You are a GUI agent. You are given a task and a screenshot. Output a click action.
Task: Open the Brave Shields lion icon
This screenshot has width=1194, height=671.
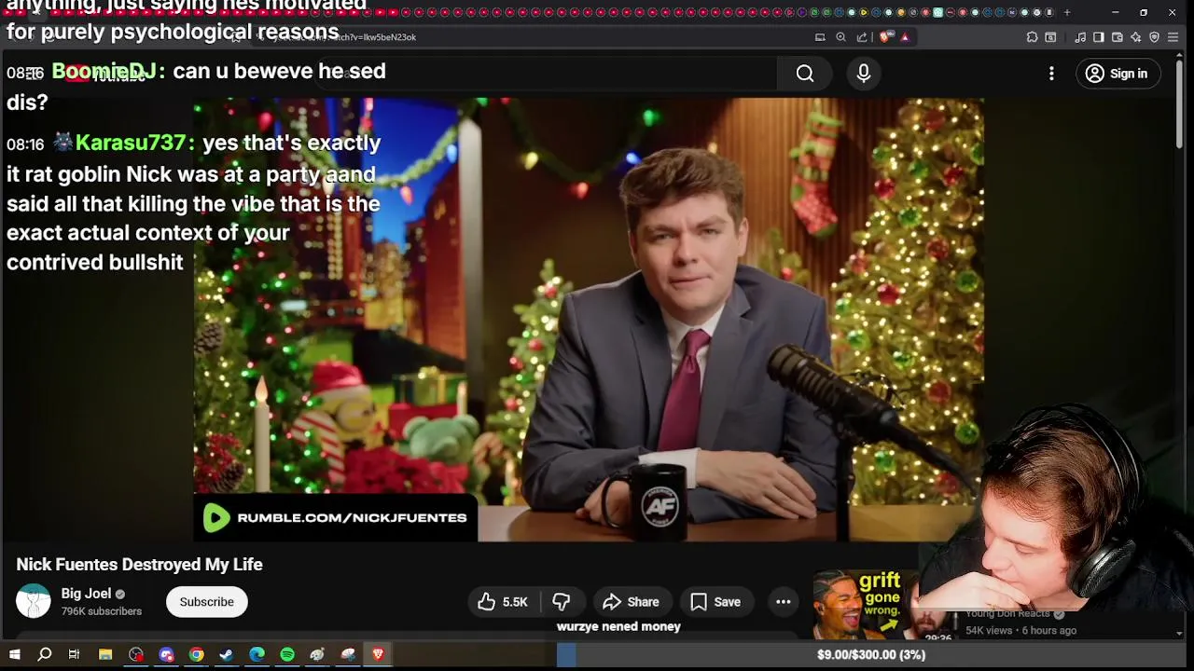coord(885,37)
